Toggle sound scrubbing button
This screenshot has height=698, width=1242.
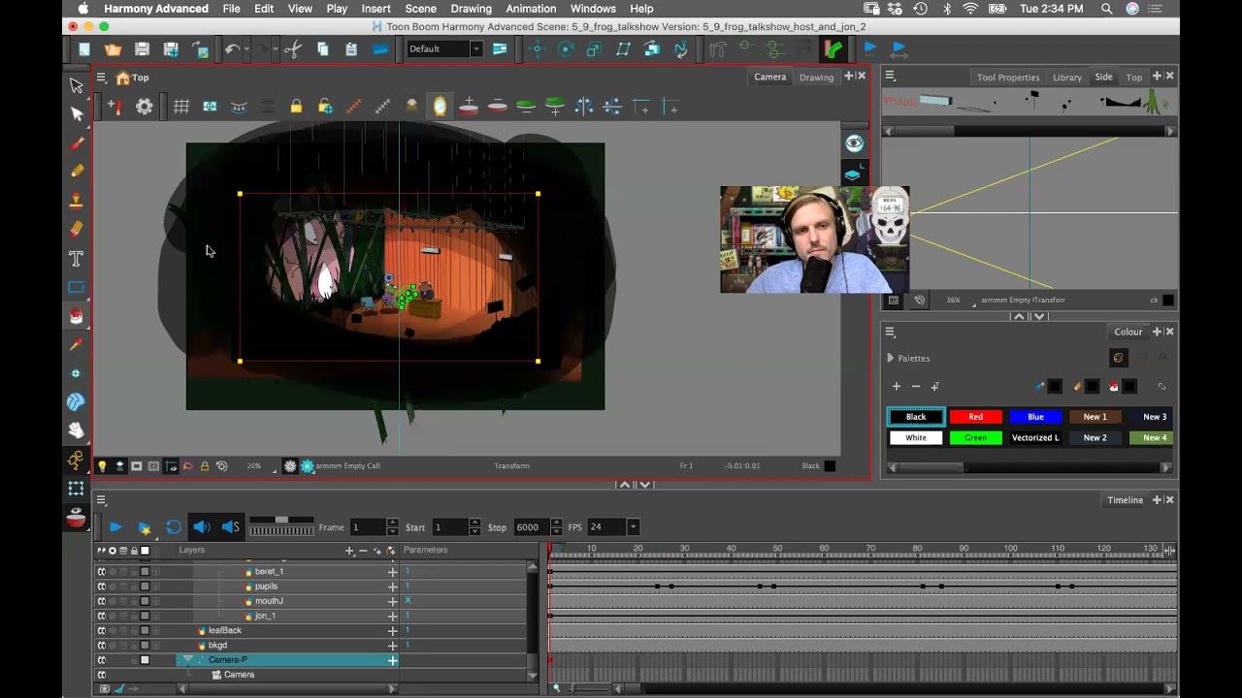click(231, 527)
